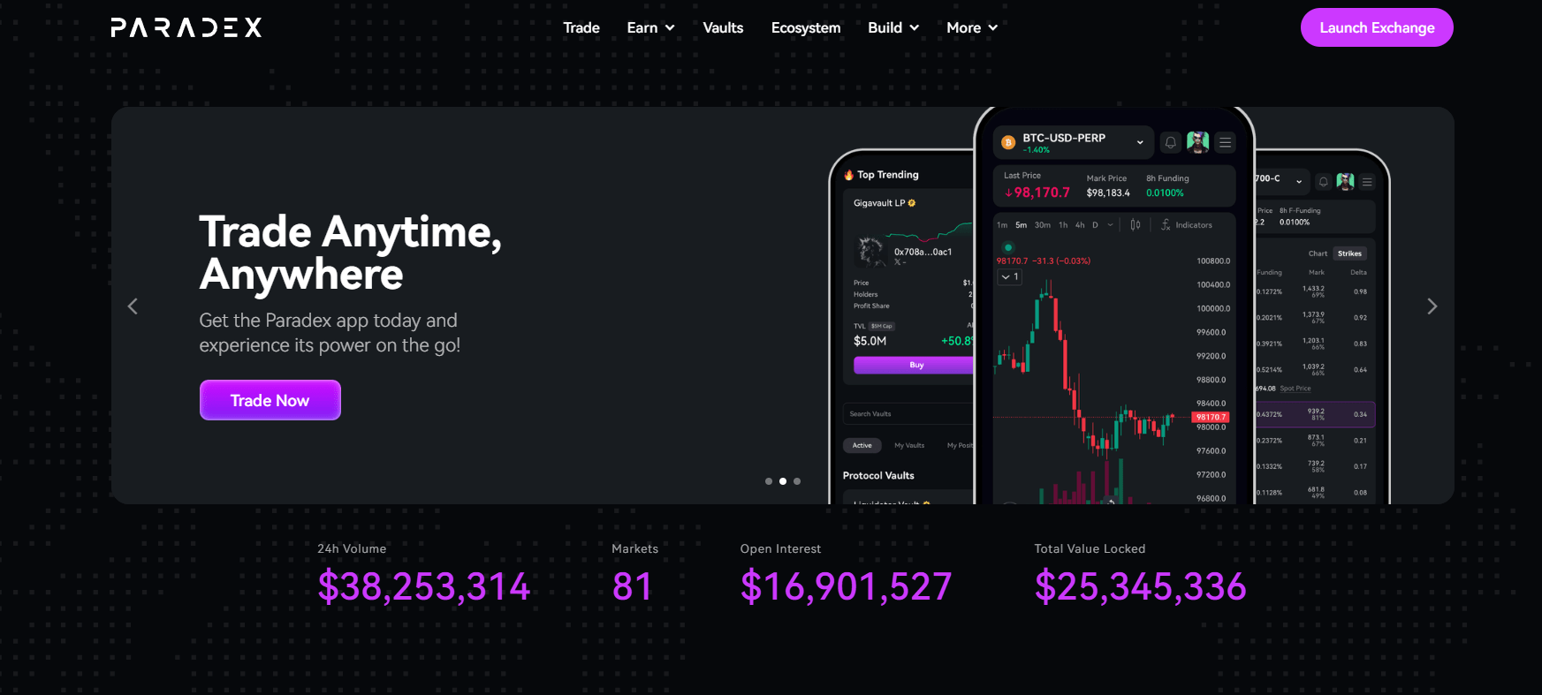Open hamburger menu in BTC-USD-PERP phone header
Image resolution: width=1542 pixels, height=695 pixels.
pos(1225,142)
